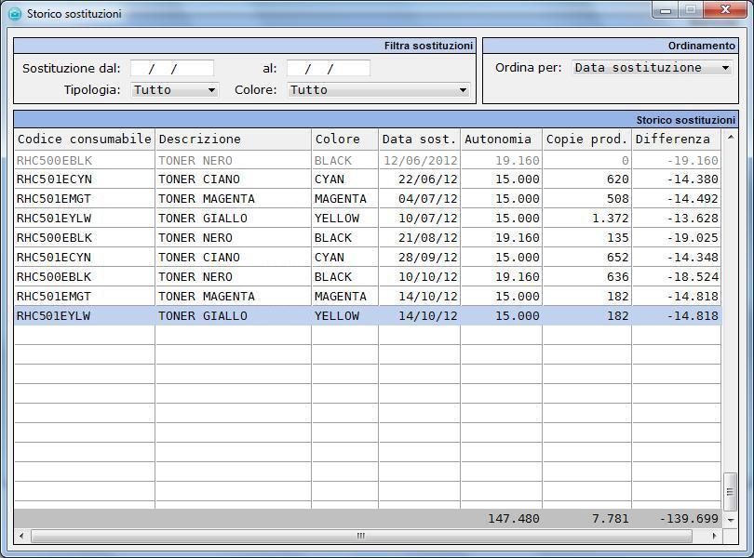
Task: Click the copies value 508
Action: 618,198
